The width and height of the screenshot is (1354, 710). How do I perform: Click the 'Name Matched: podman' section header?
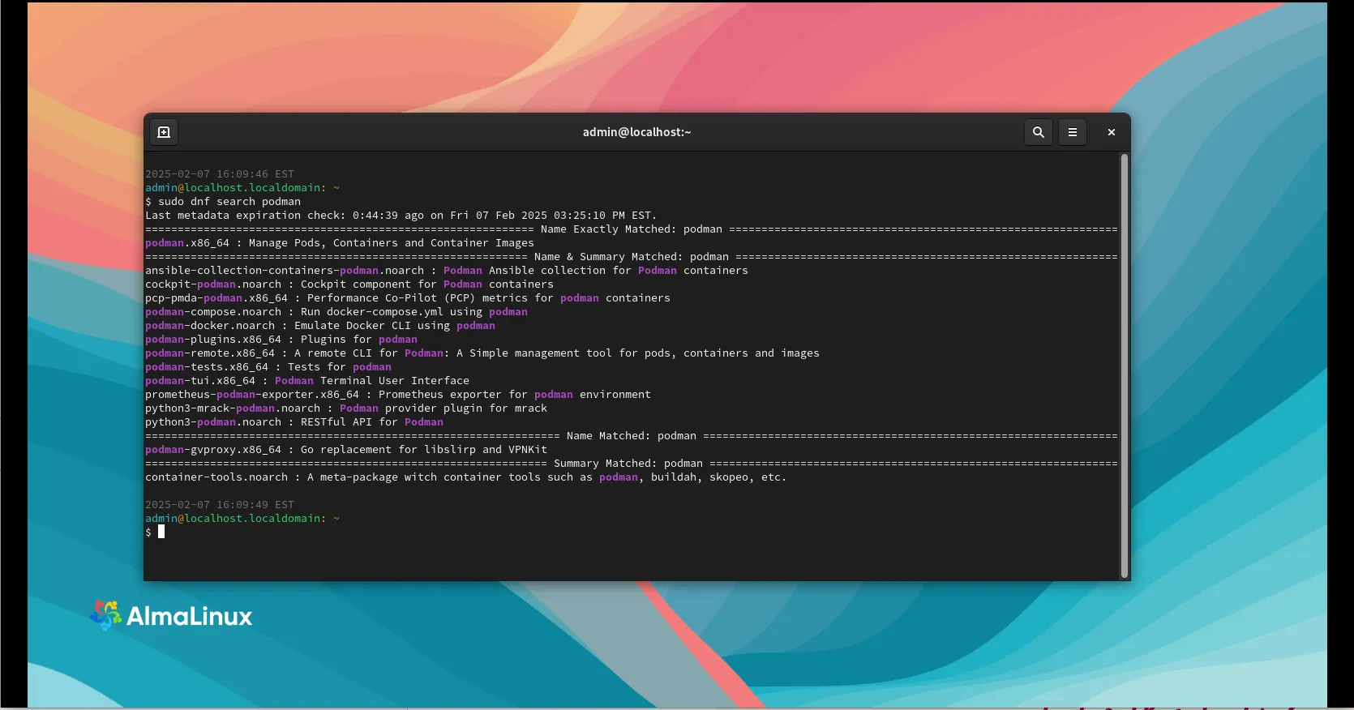click(631, 436)
